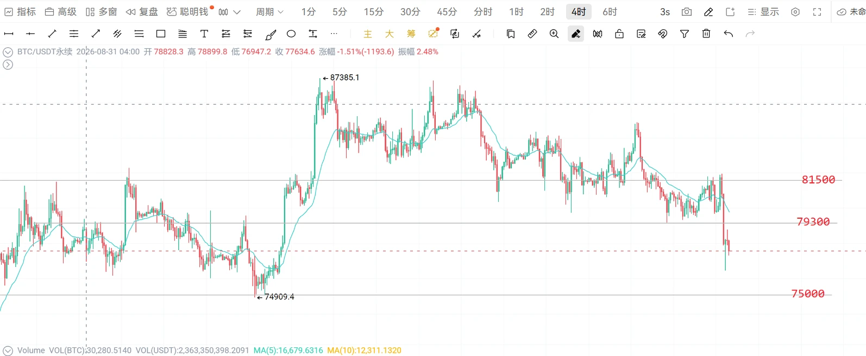The width and height of the screenshot is (866, 356).
Task: Switch to the 1时 timeframe
Action: point(517,12)
